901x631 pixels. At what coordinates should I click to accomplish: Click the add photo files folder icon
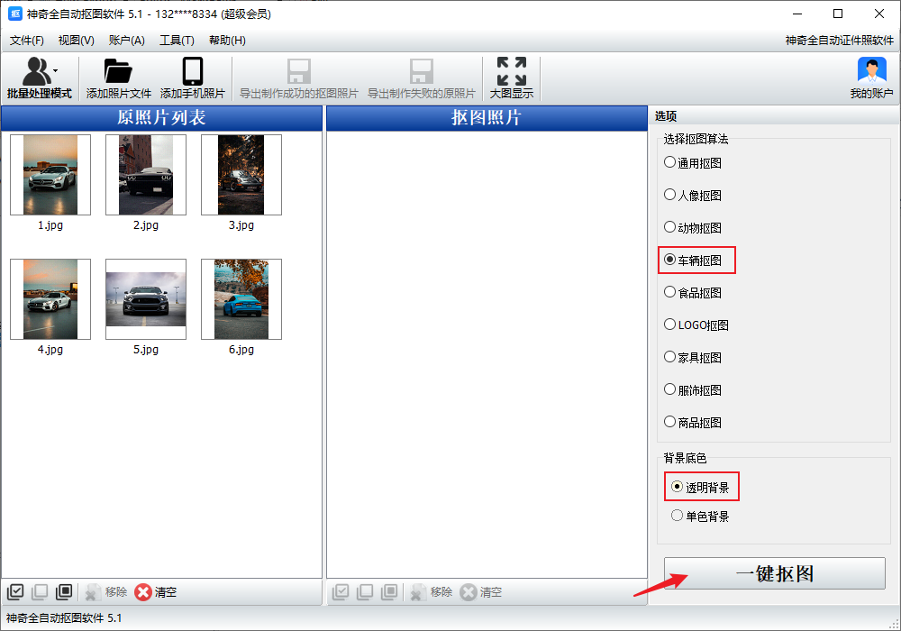pyautogui.click(x=118, y=72)
